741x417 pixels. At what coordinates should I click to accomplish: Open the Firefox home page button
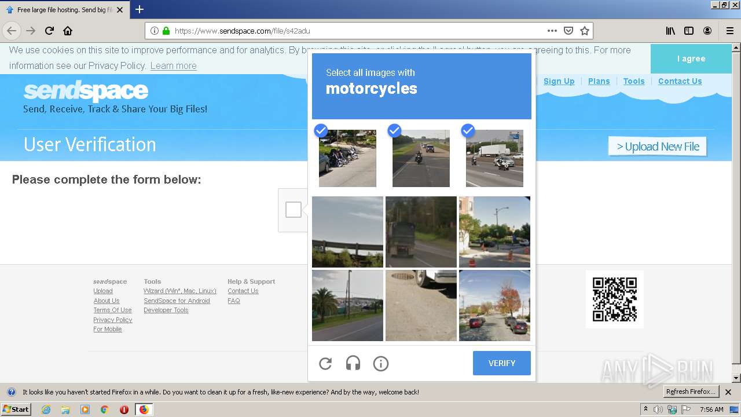click(68, 31)
